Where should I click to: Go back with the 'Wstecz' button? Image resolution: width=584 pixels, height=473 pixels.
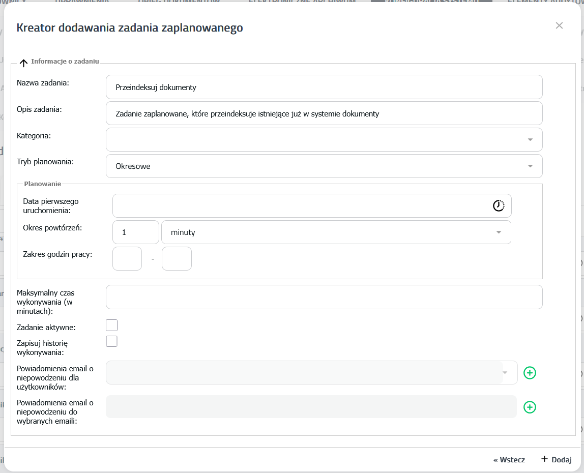[509, 460]
